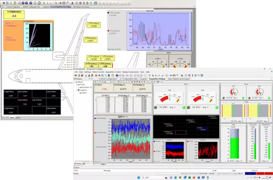
Task: Click the Ch16(V) digital readout value
Action: 103,89
